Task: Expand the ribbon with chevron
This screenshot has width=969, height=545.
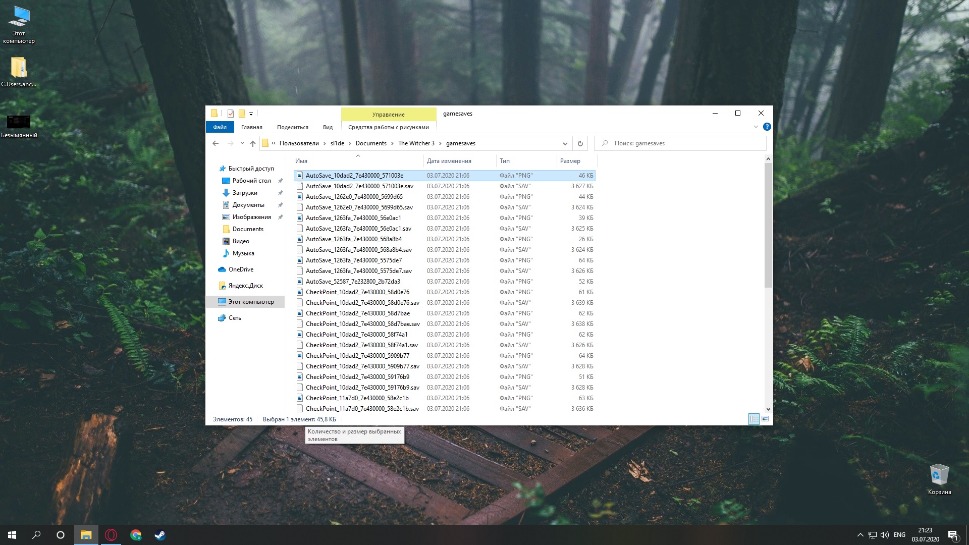Action: click(x=756, y=127)
